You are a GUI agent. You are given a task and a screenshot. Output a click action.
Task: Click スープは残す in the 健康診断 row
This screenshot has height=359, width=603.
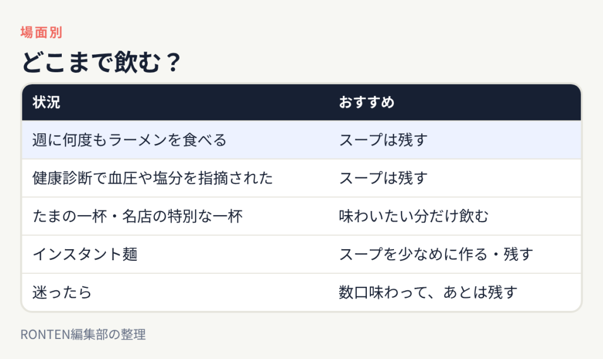(x=383, y=178)
